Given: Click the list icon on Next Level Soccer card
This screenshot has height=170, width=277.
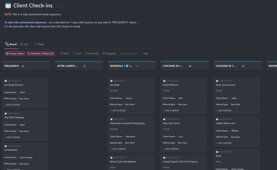Looking at the screenshot, I should pos(217,81).
